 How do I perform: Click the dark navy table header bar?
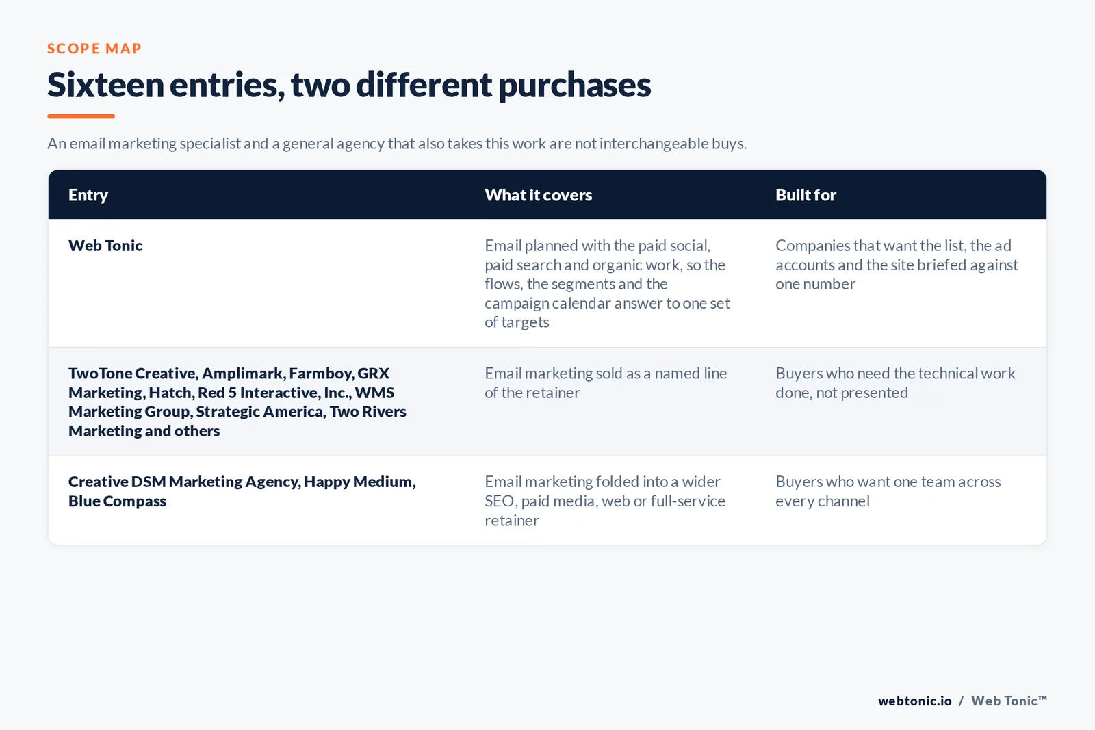pos(547,195)
